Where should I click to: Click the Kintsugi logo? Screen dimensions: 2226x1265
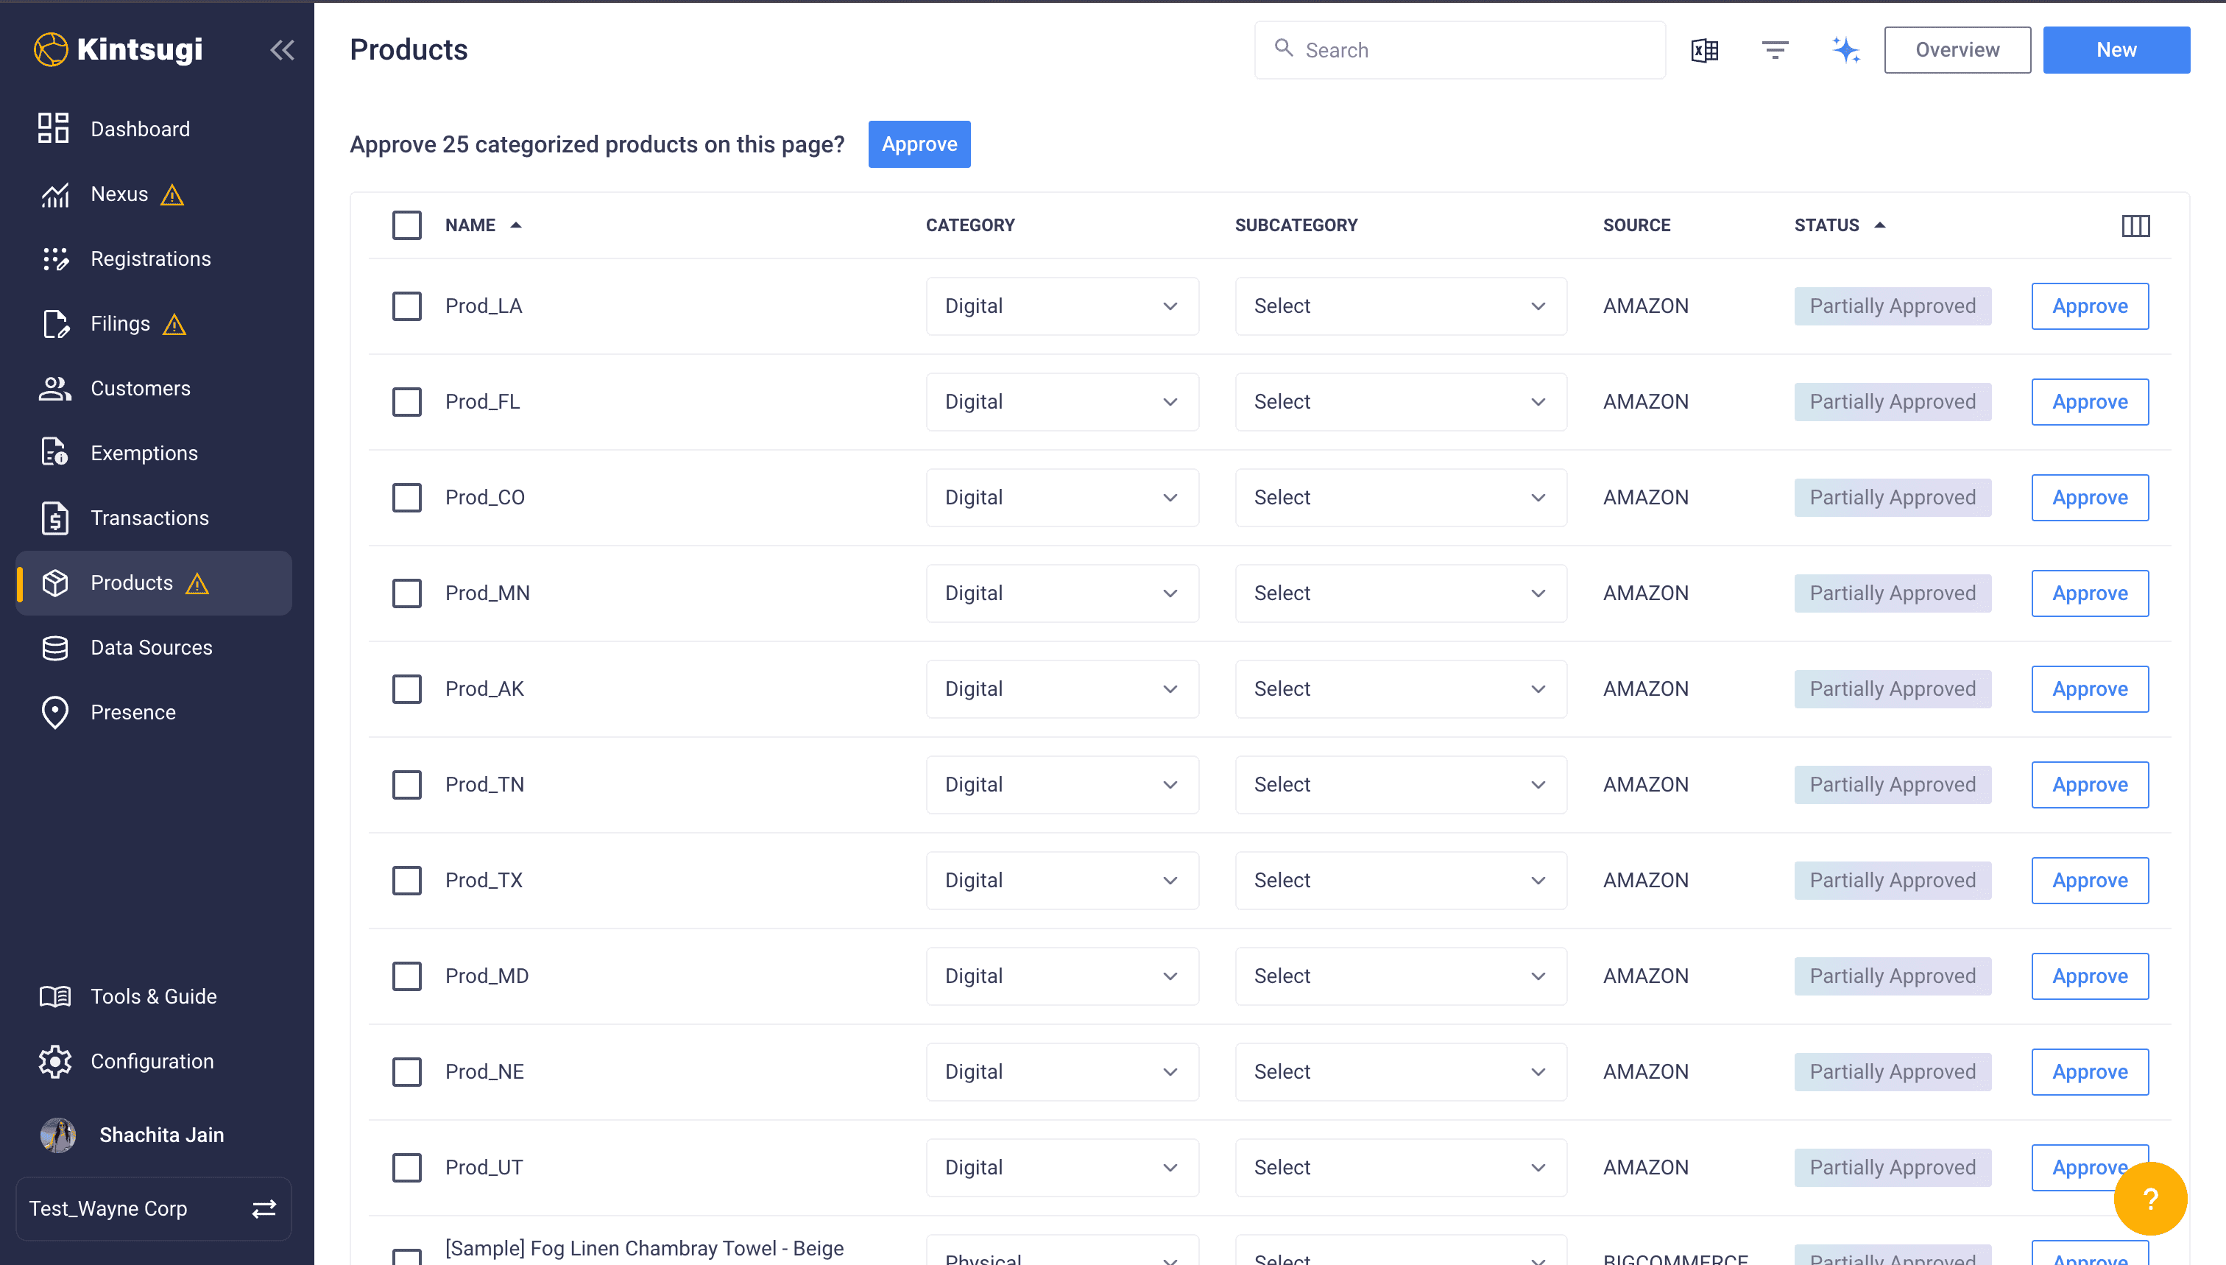point(118,49)
